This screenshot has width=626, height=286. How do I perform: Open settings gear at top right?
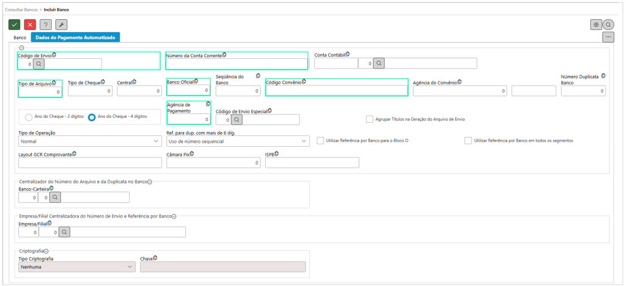(596, 24)
